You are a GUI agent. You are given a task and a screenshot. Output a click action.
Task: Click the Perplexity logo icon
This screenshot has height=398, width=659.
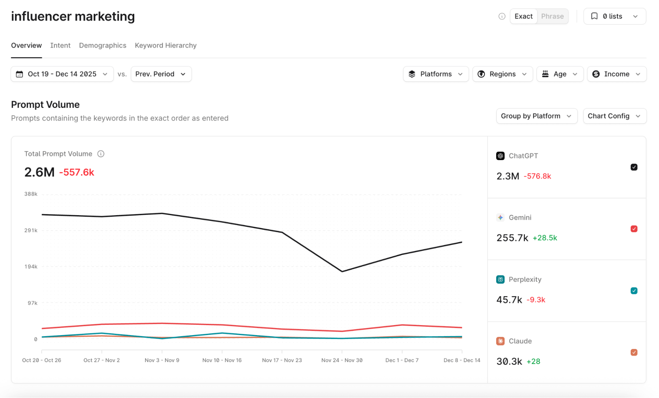click(500, 279)
